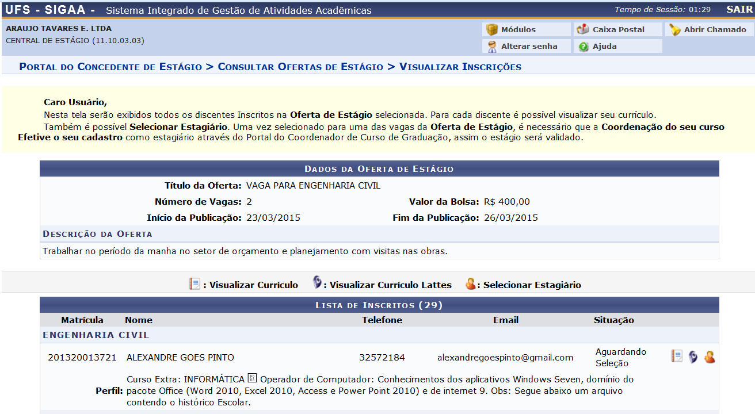Click Visualizar Currículo legend icon
The image size is (755, 414).
click(x=195, y=283)
